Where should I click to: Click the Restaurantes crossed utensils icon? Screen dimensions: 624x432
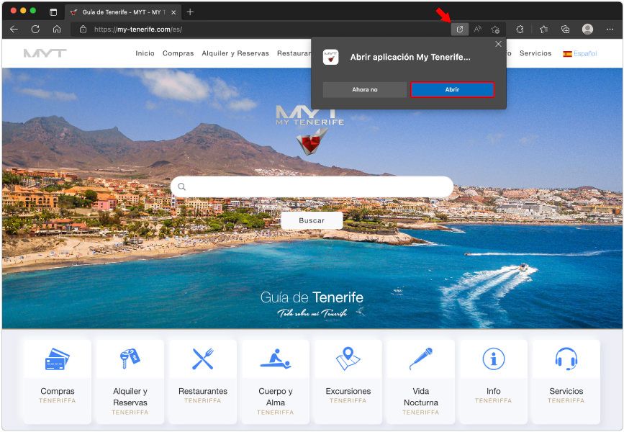[202, 358]
